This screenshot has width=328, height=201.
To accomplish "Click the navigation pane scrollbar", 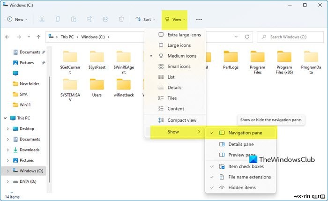I will tap(49, 130).
